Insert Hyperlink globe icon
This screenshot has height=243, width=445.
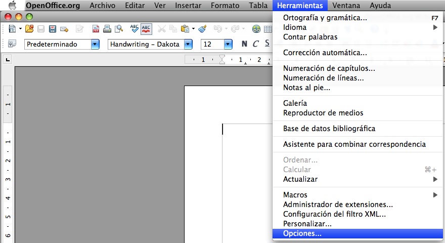[256, 29]
